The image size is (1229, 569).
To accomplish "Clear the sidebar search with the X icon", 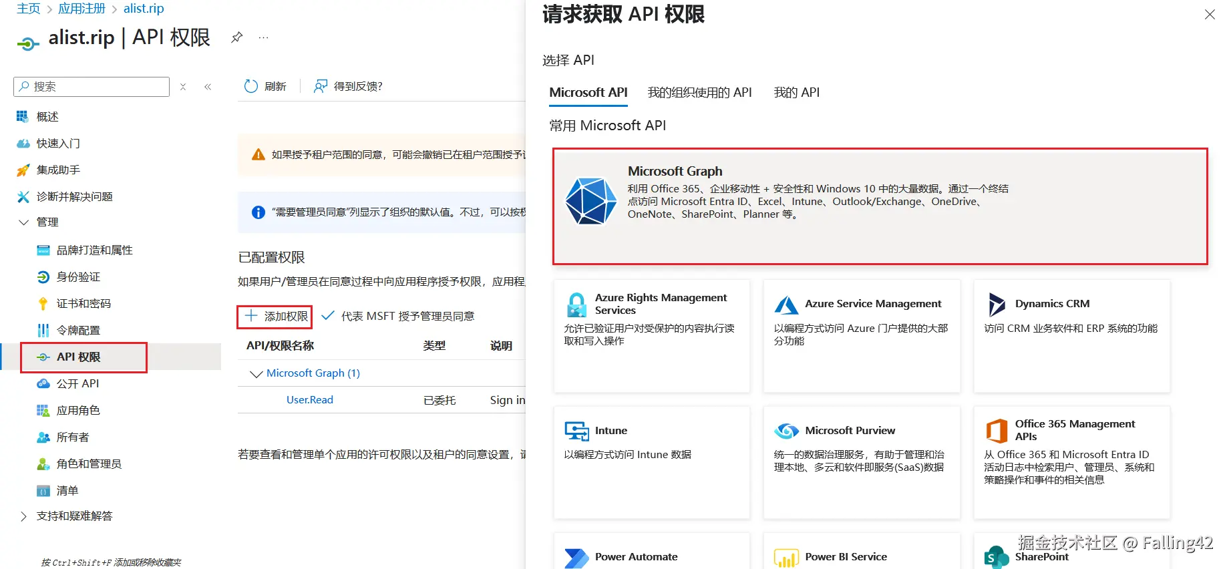I will pyautogui.click(x=183, y=87).
